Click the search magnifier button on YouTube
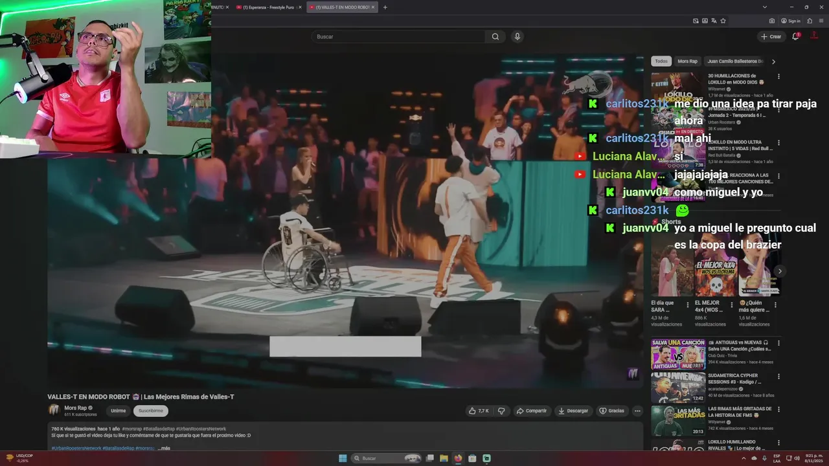The width and height of the screenshot is (829, 466). click(x=495, y=36)
